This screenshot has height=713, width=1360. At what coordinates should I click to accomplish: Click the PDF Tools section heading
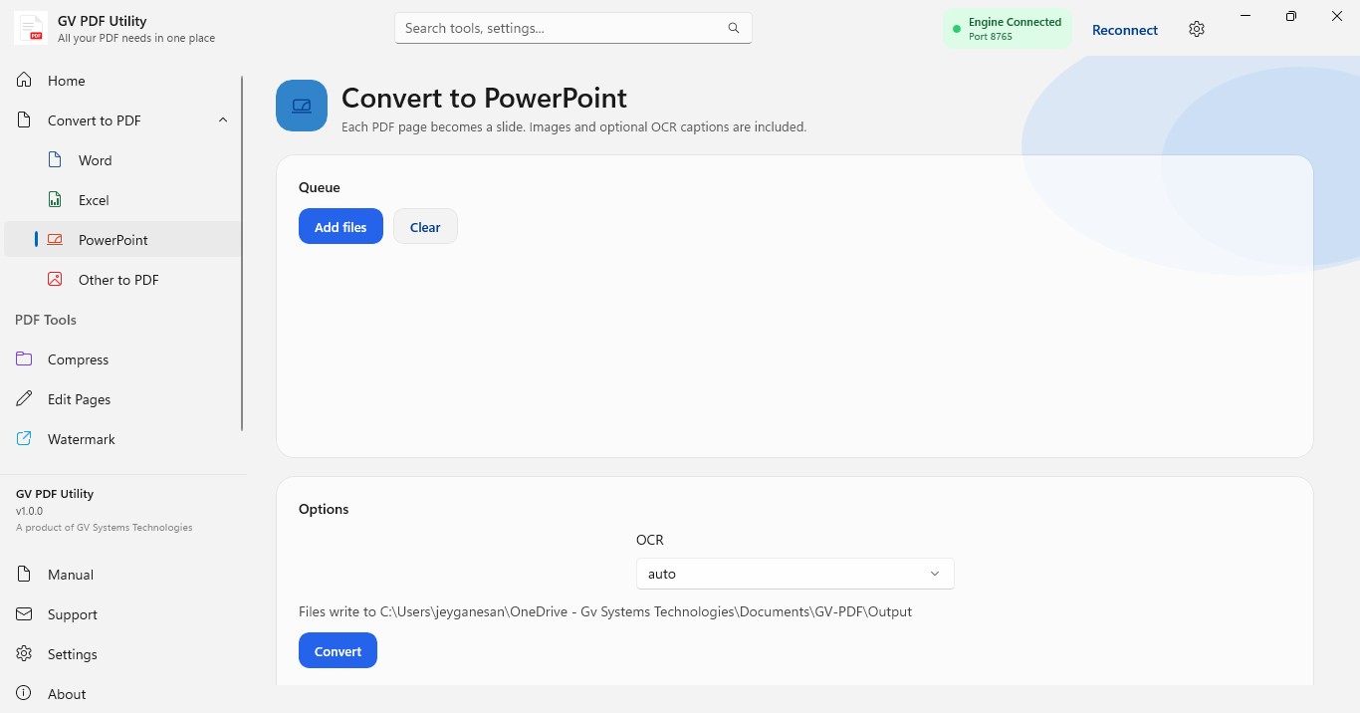(x=46, y=320)
